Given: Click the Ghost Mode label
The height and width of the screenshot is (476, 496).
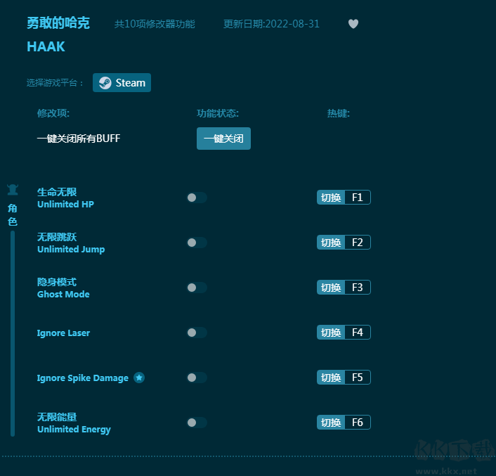Looking at the screenshot, I should tap(63, 295).
